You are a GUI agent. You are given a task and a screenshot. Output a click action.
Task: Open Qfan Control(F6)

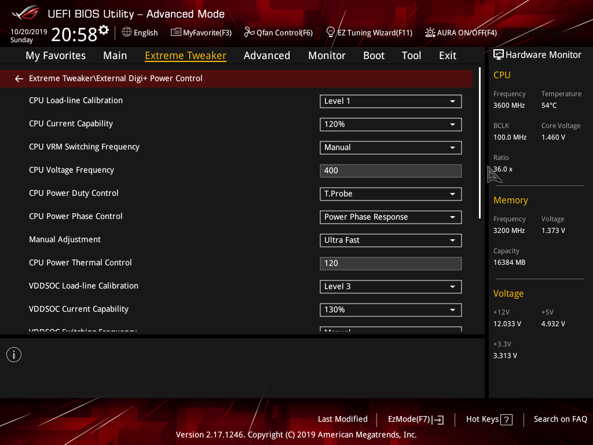coord(279,32)
